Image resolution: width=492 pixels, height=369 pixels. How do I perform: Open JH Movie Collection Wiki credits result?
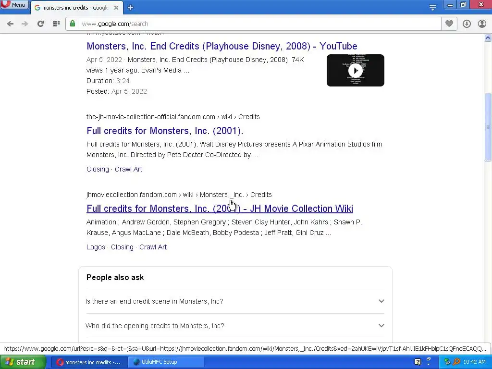(220, 209)
